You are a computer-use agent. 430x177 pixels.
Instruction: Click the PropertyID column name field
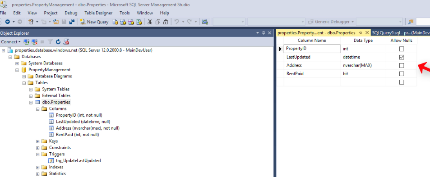(312, 49)
